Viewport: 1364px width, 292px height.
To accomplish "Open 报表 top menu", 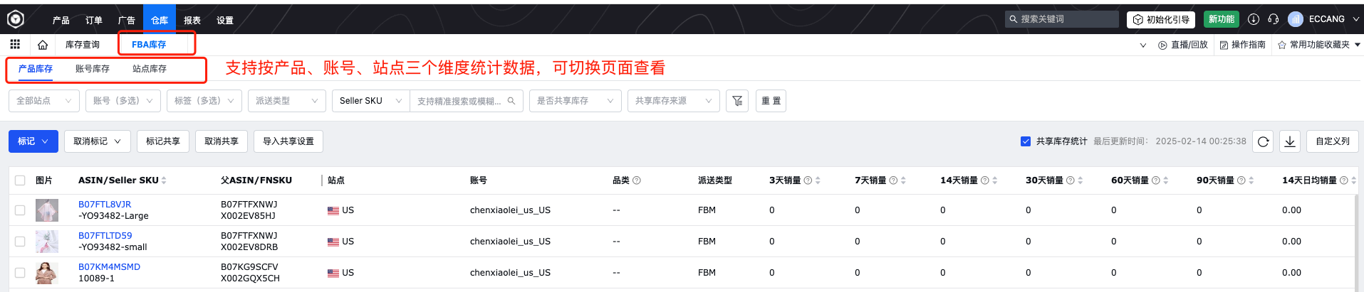I will point(192,20).
